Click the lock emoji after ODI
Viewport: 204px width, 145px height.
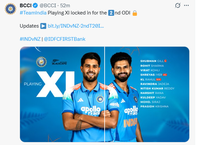point(134,13)
